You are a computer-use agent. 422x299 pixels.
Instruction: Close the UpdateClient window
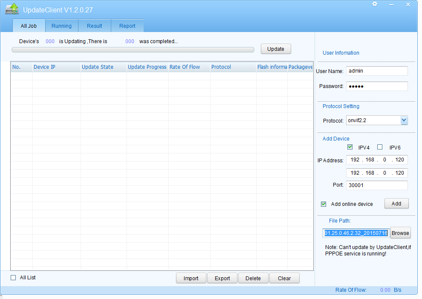point(408,5)
